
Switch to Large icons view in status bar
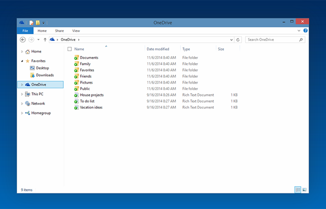305,189
